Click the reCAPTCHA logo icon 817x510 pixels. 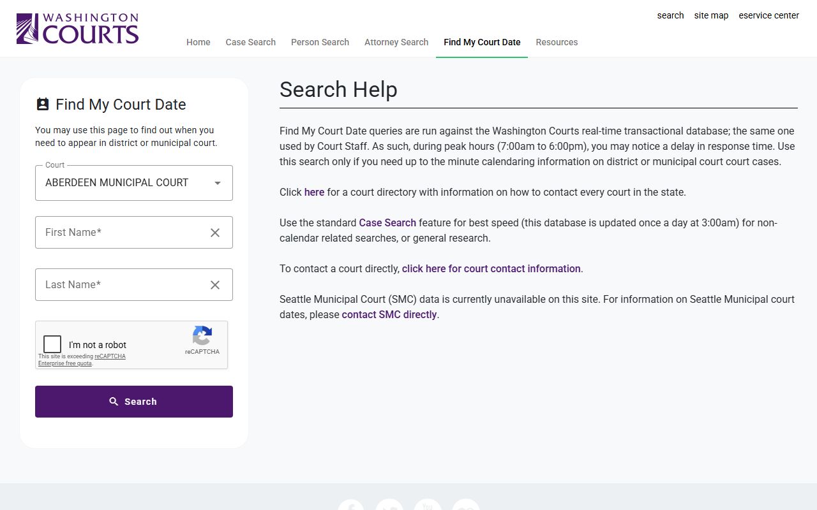[202, 335]
